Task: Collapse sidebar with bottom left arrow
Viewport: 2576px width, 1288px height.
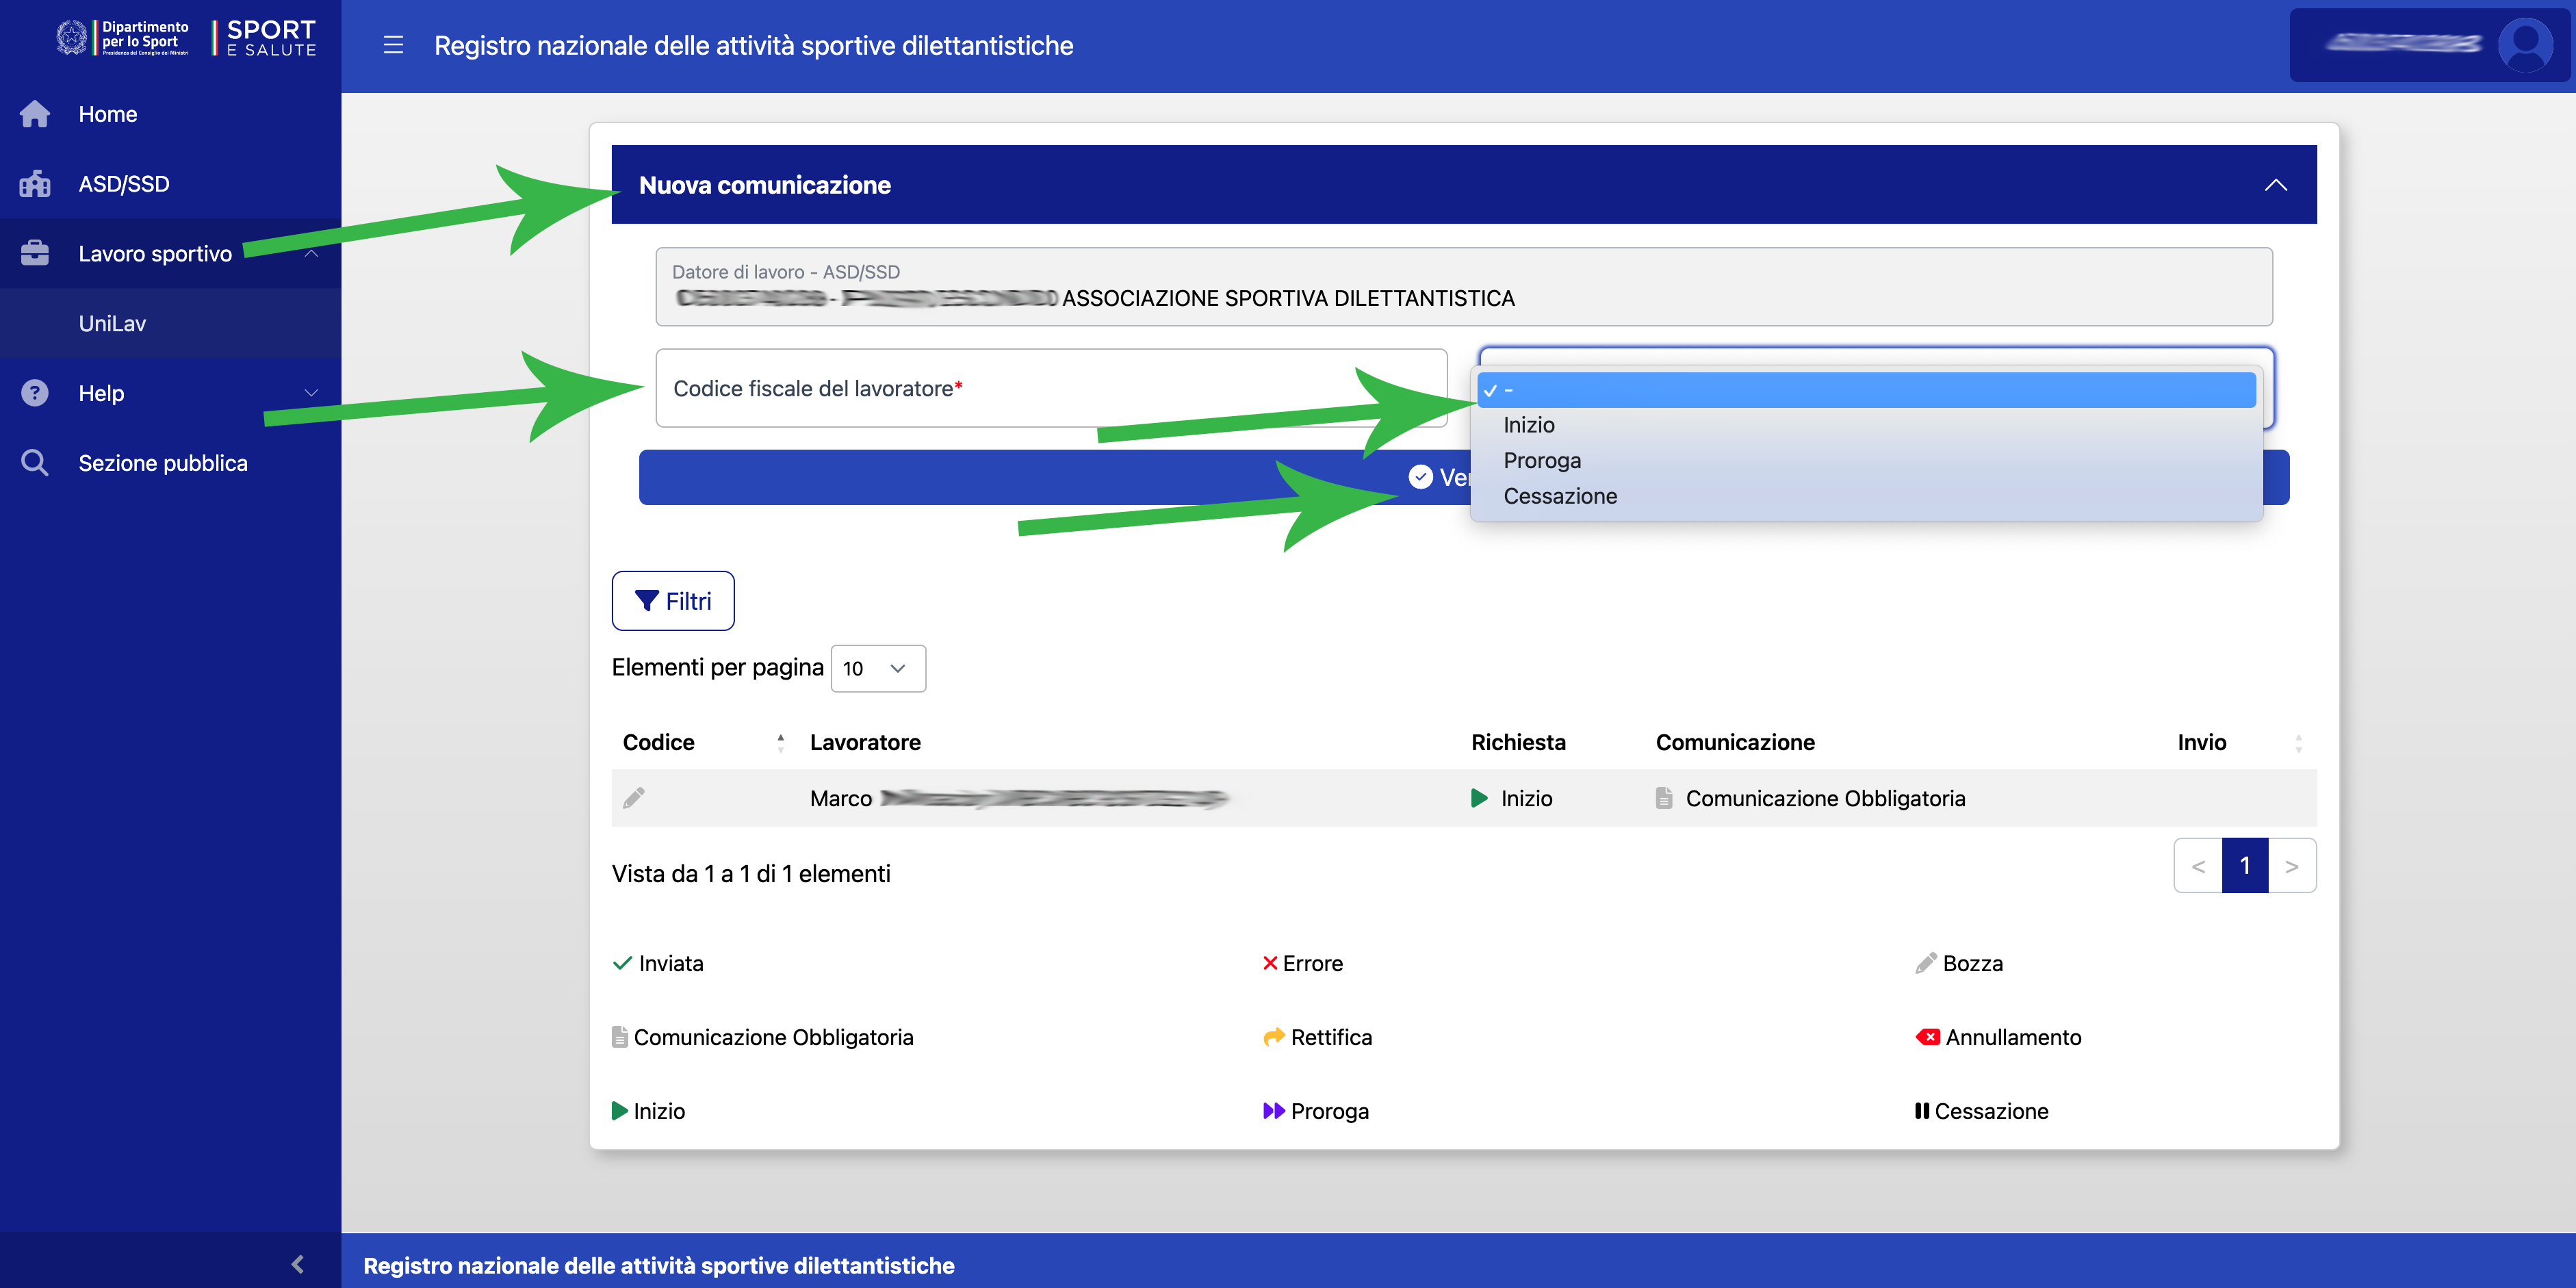Action: 297,1263
